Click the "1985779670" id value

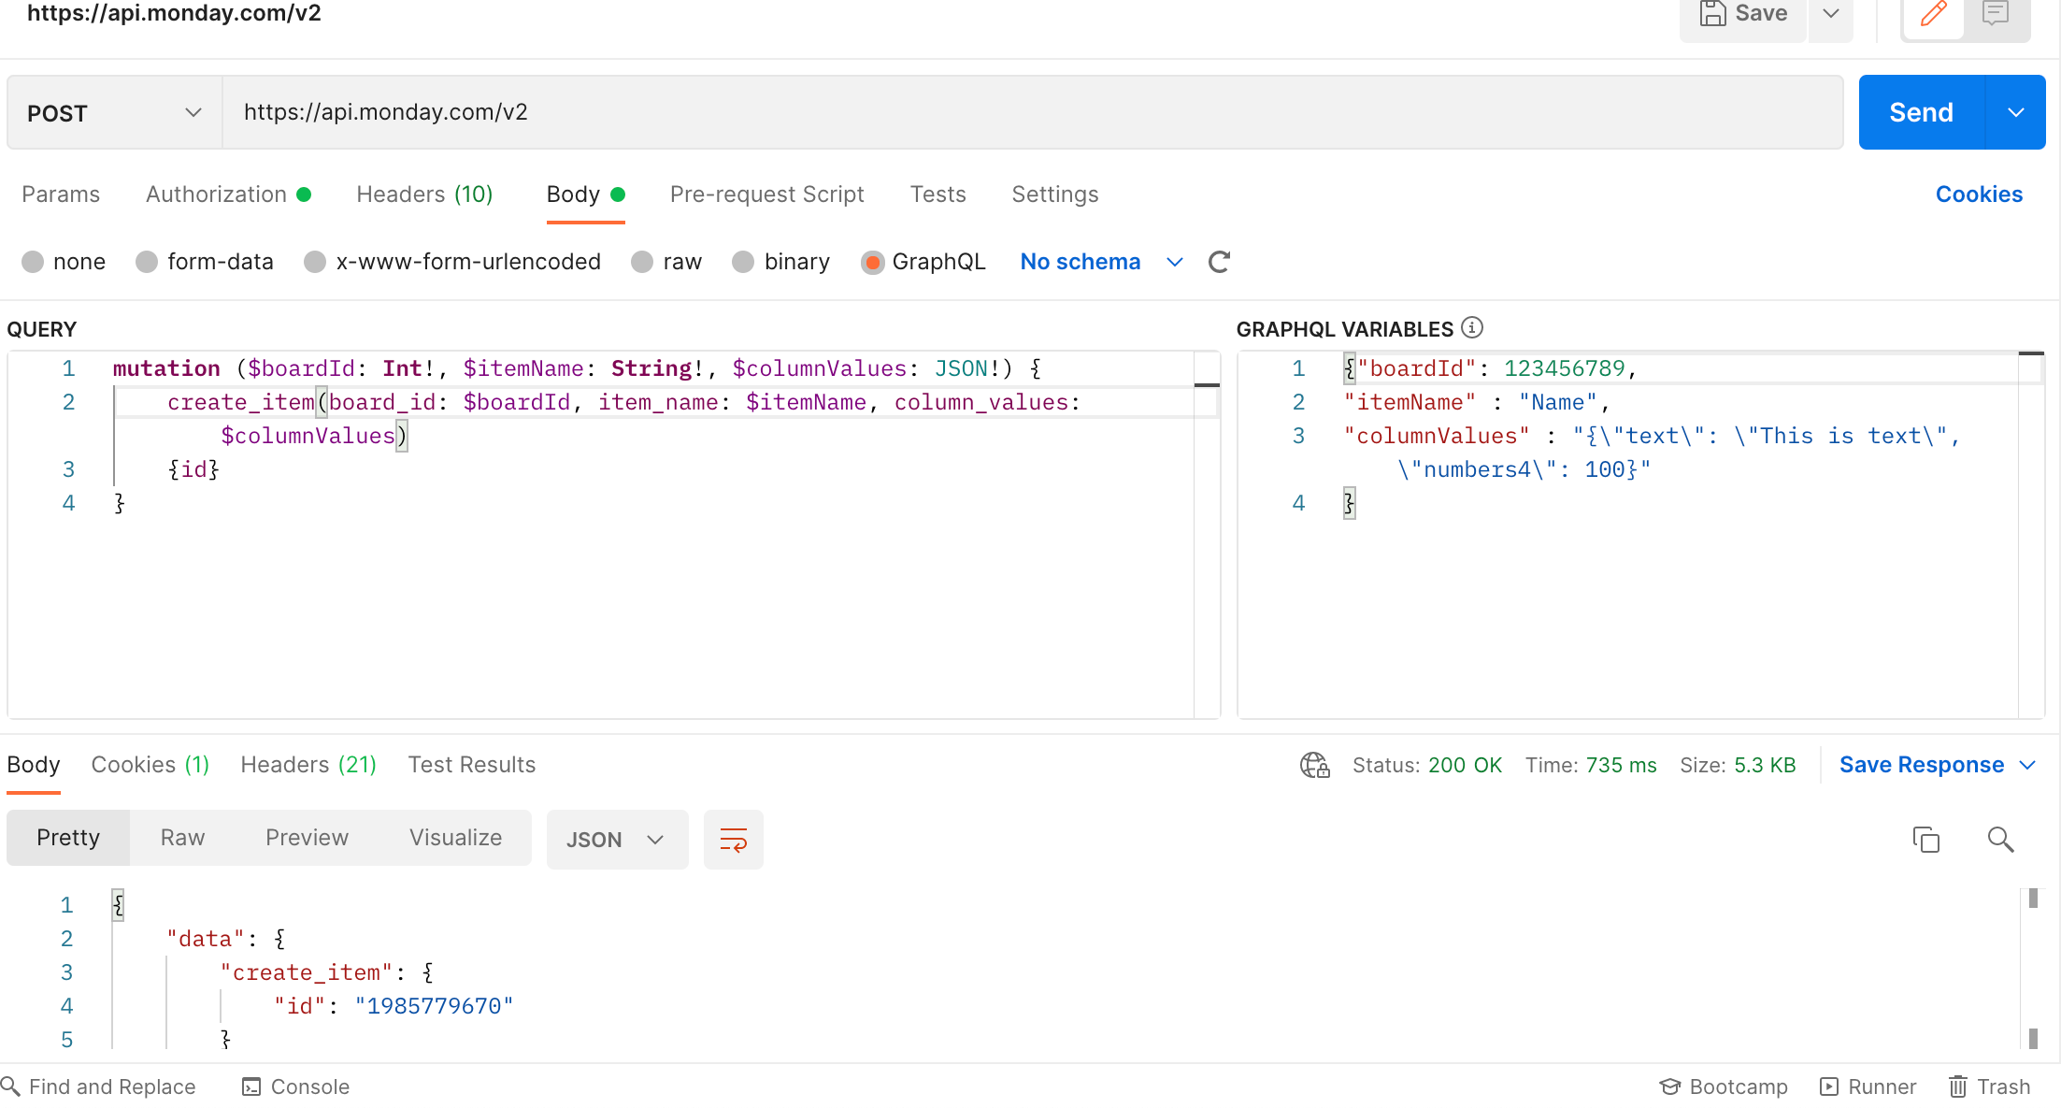[x=435, y=1006]
